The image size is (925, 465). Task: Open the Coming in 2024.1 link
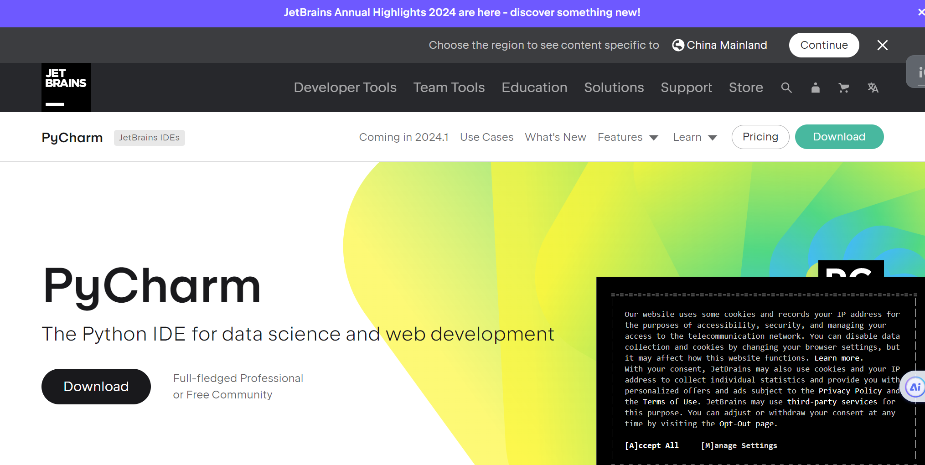pyautogui.click(x=404, y=137)
